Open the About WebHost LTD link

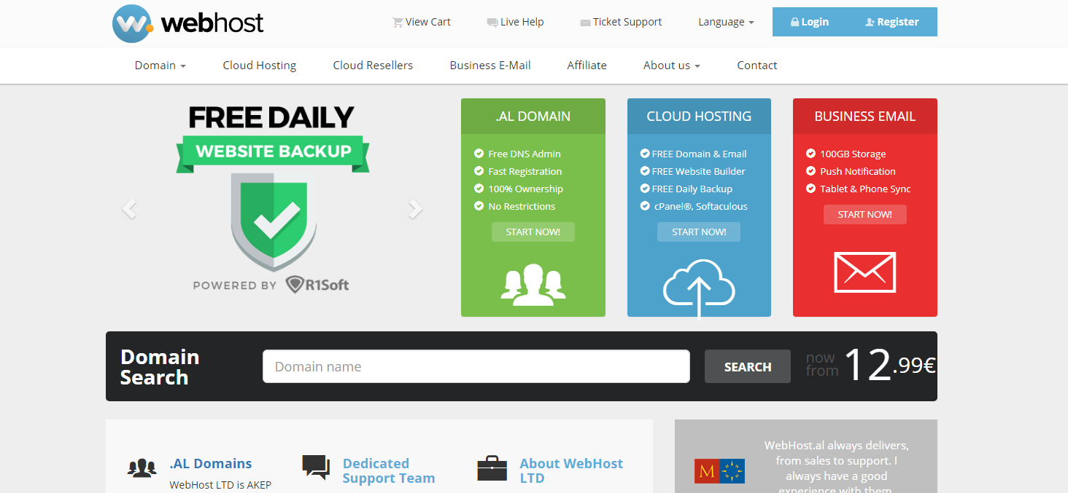(572, 471)
